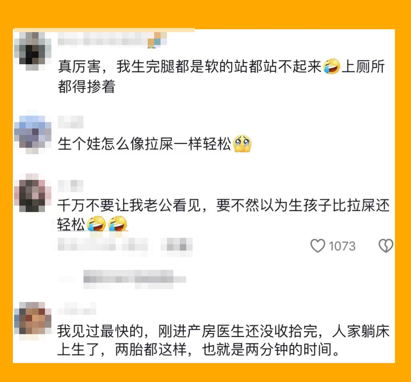Select comment starting with 我见过最快的

(x=223, y=340)
